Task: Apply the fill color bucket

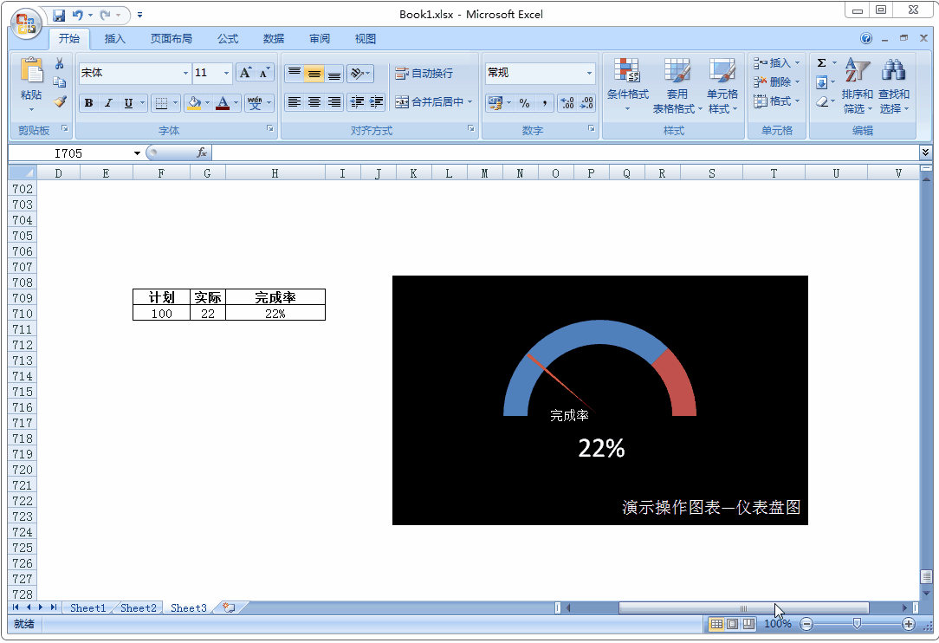Action: (193, 103)
